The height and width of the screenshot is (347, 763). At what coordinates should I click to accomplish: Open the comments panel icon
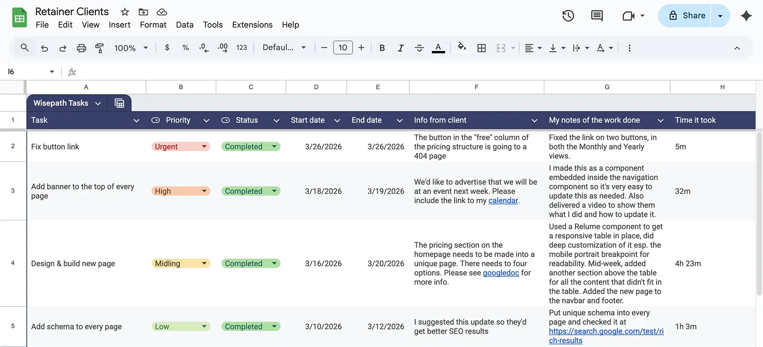[x=597, y=15]
